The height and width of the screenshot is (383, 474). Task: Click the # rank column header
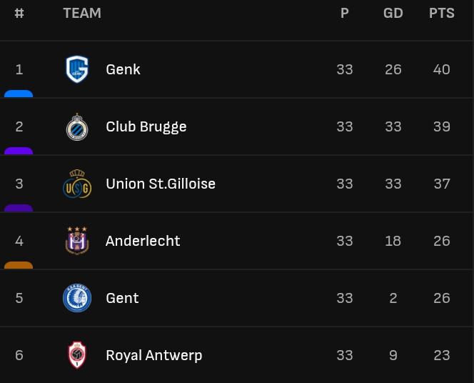[19, 13]
